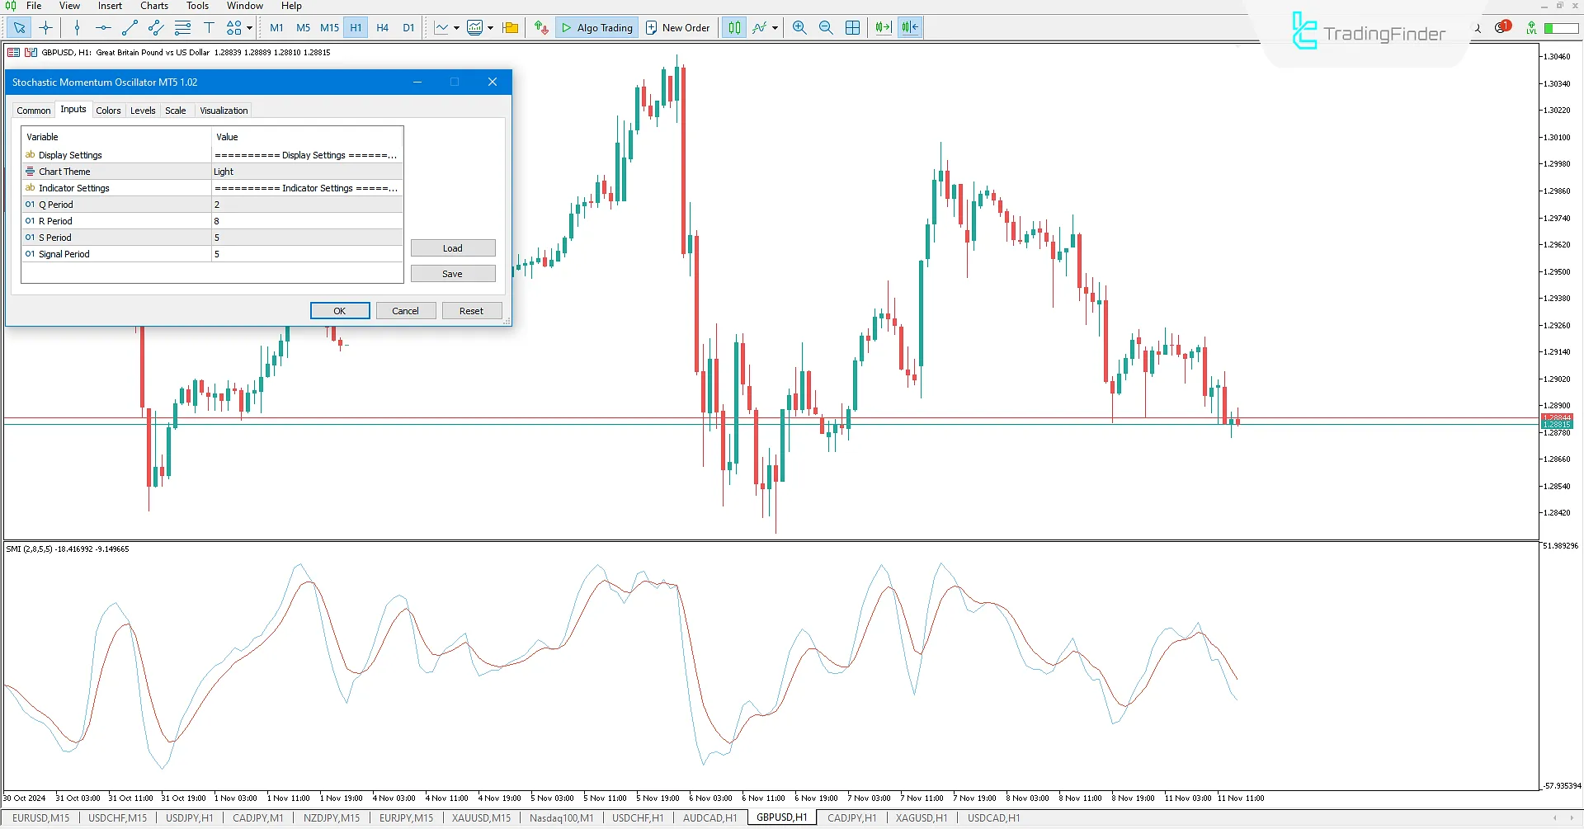This screenshot has width=1584, height=829.
Task: Open the New Order dialog
Action: click(x=678, y=27)
